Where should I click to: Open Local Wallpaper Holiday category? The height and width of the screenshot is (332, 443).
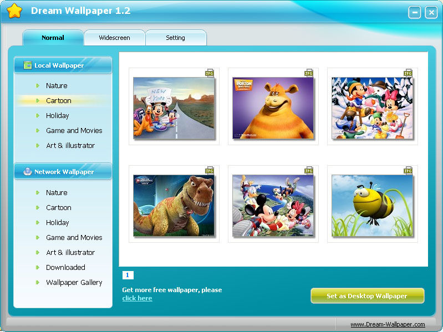coord(57,115)
